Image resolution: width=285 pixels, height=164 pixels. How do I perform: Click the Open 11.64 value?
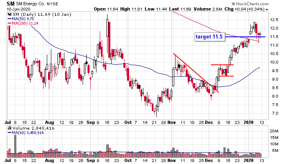pyautogui.click(x=106, y=9)
